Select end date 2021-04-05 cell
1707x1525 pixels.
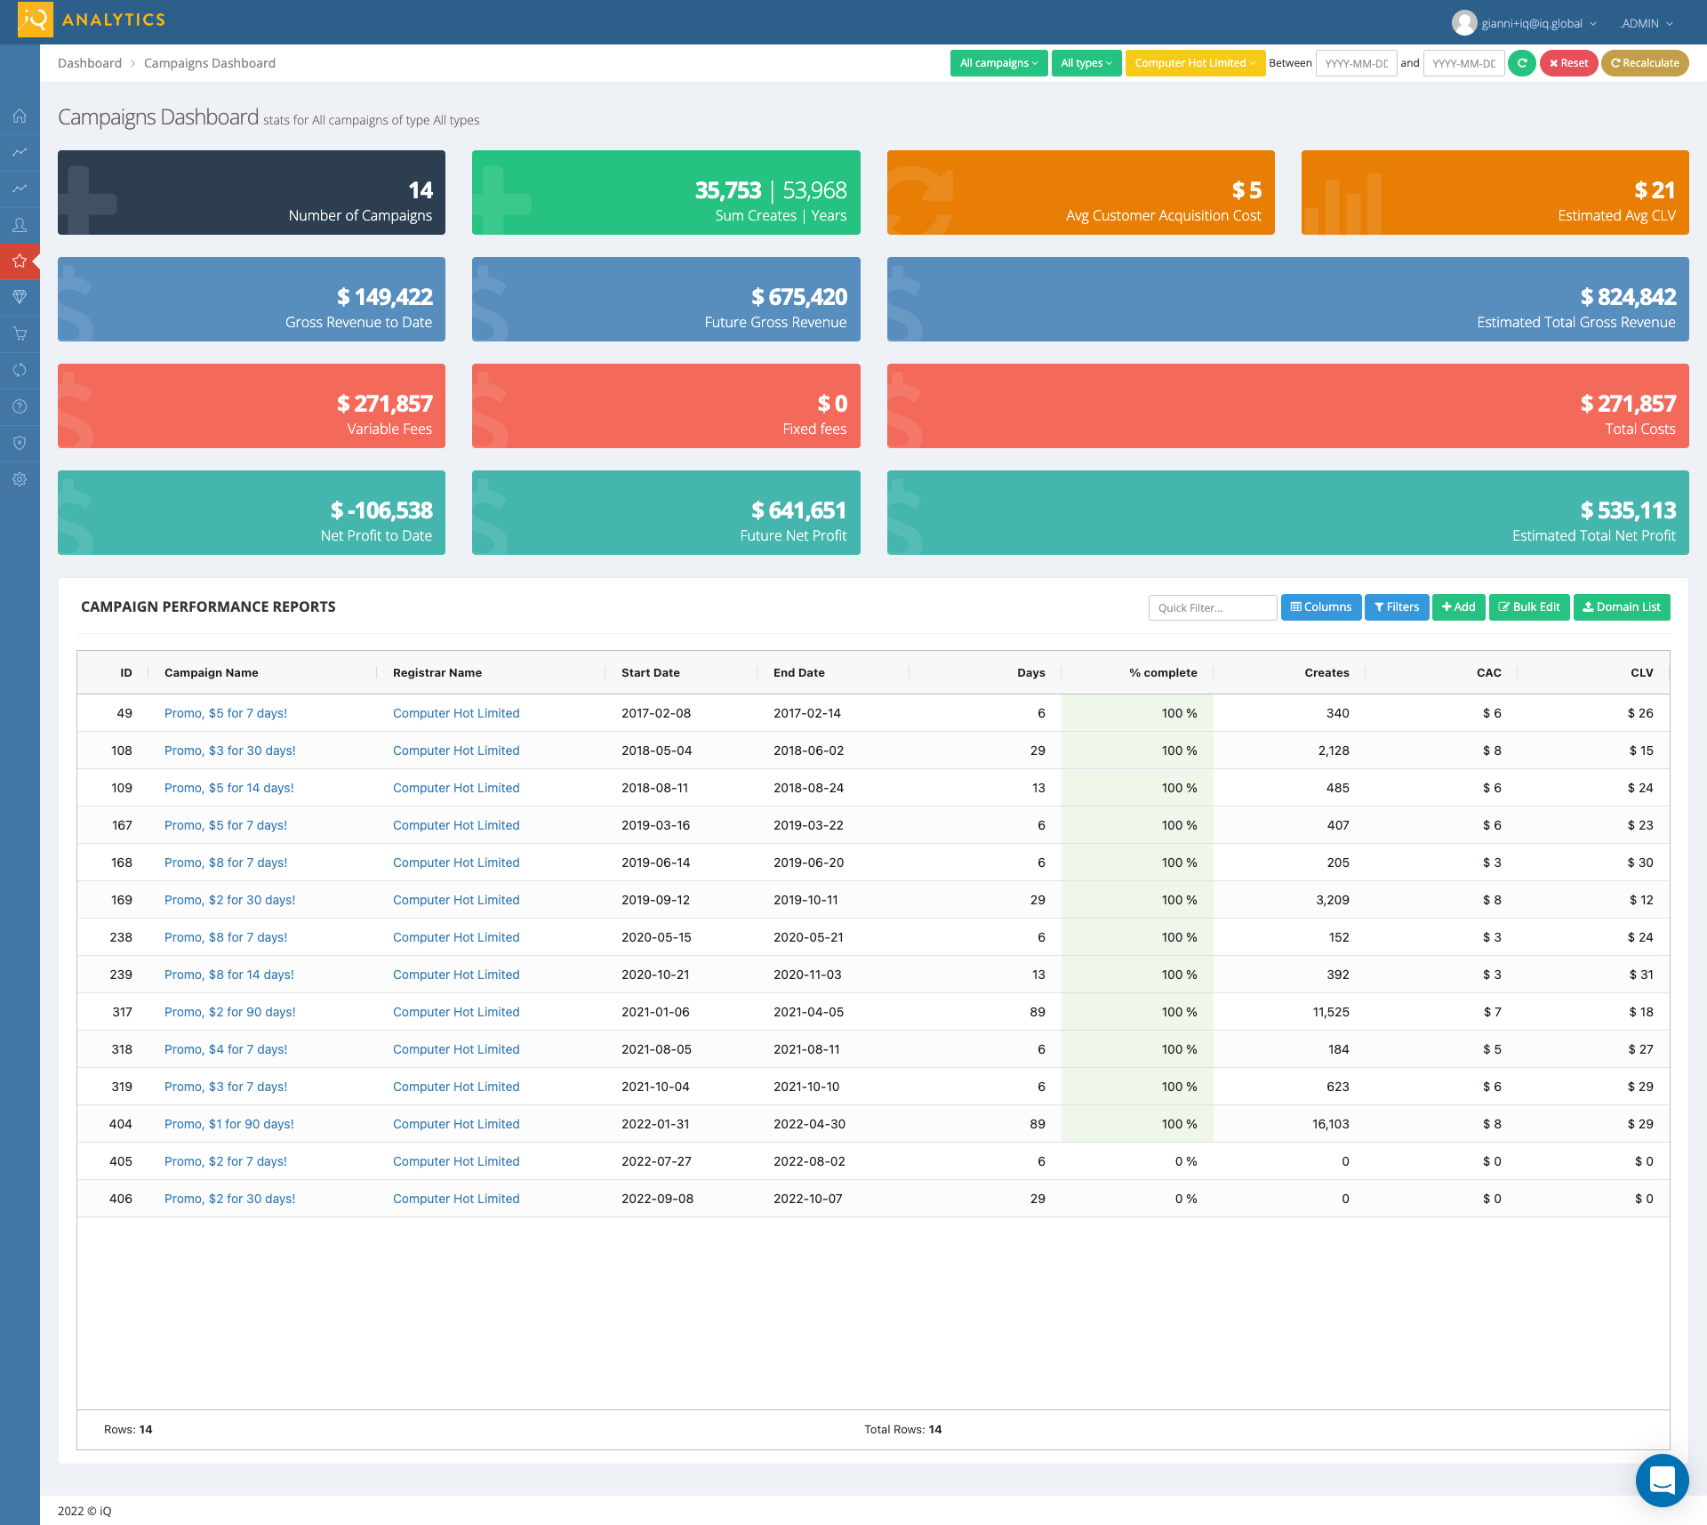point(808,1012)
